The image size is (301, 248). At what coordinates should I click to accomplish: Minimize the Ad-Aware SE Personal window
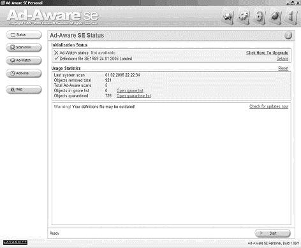coord(288,3)
